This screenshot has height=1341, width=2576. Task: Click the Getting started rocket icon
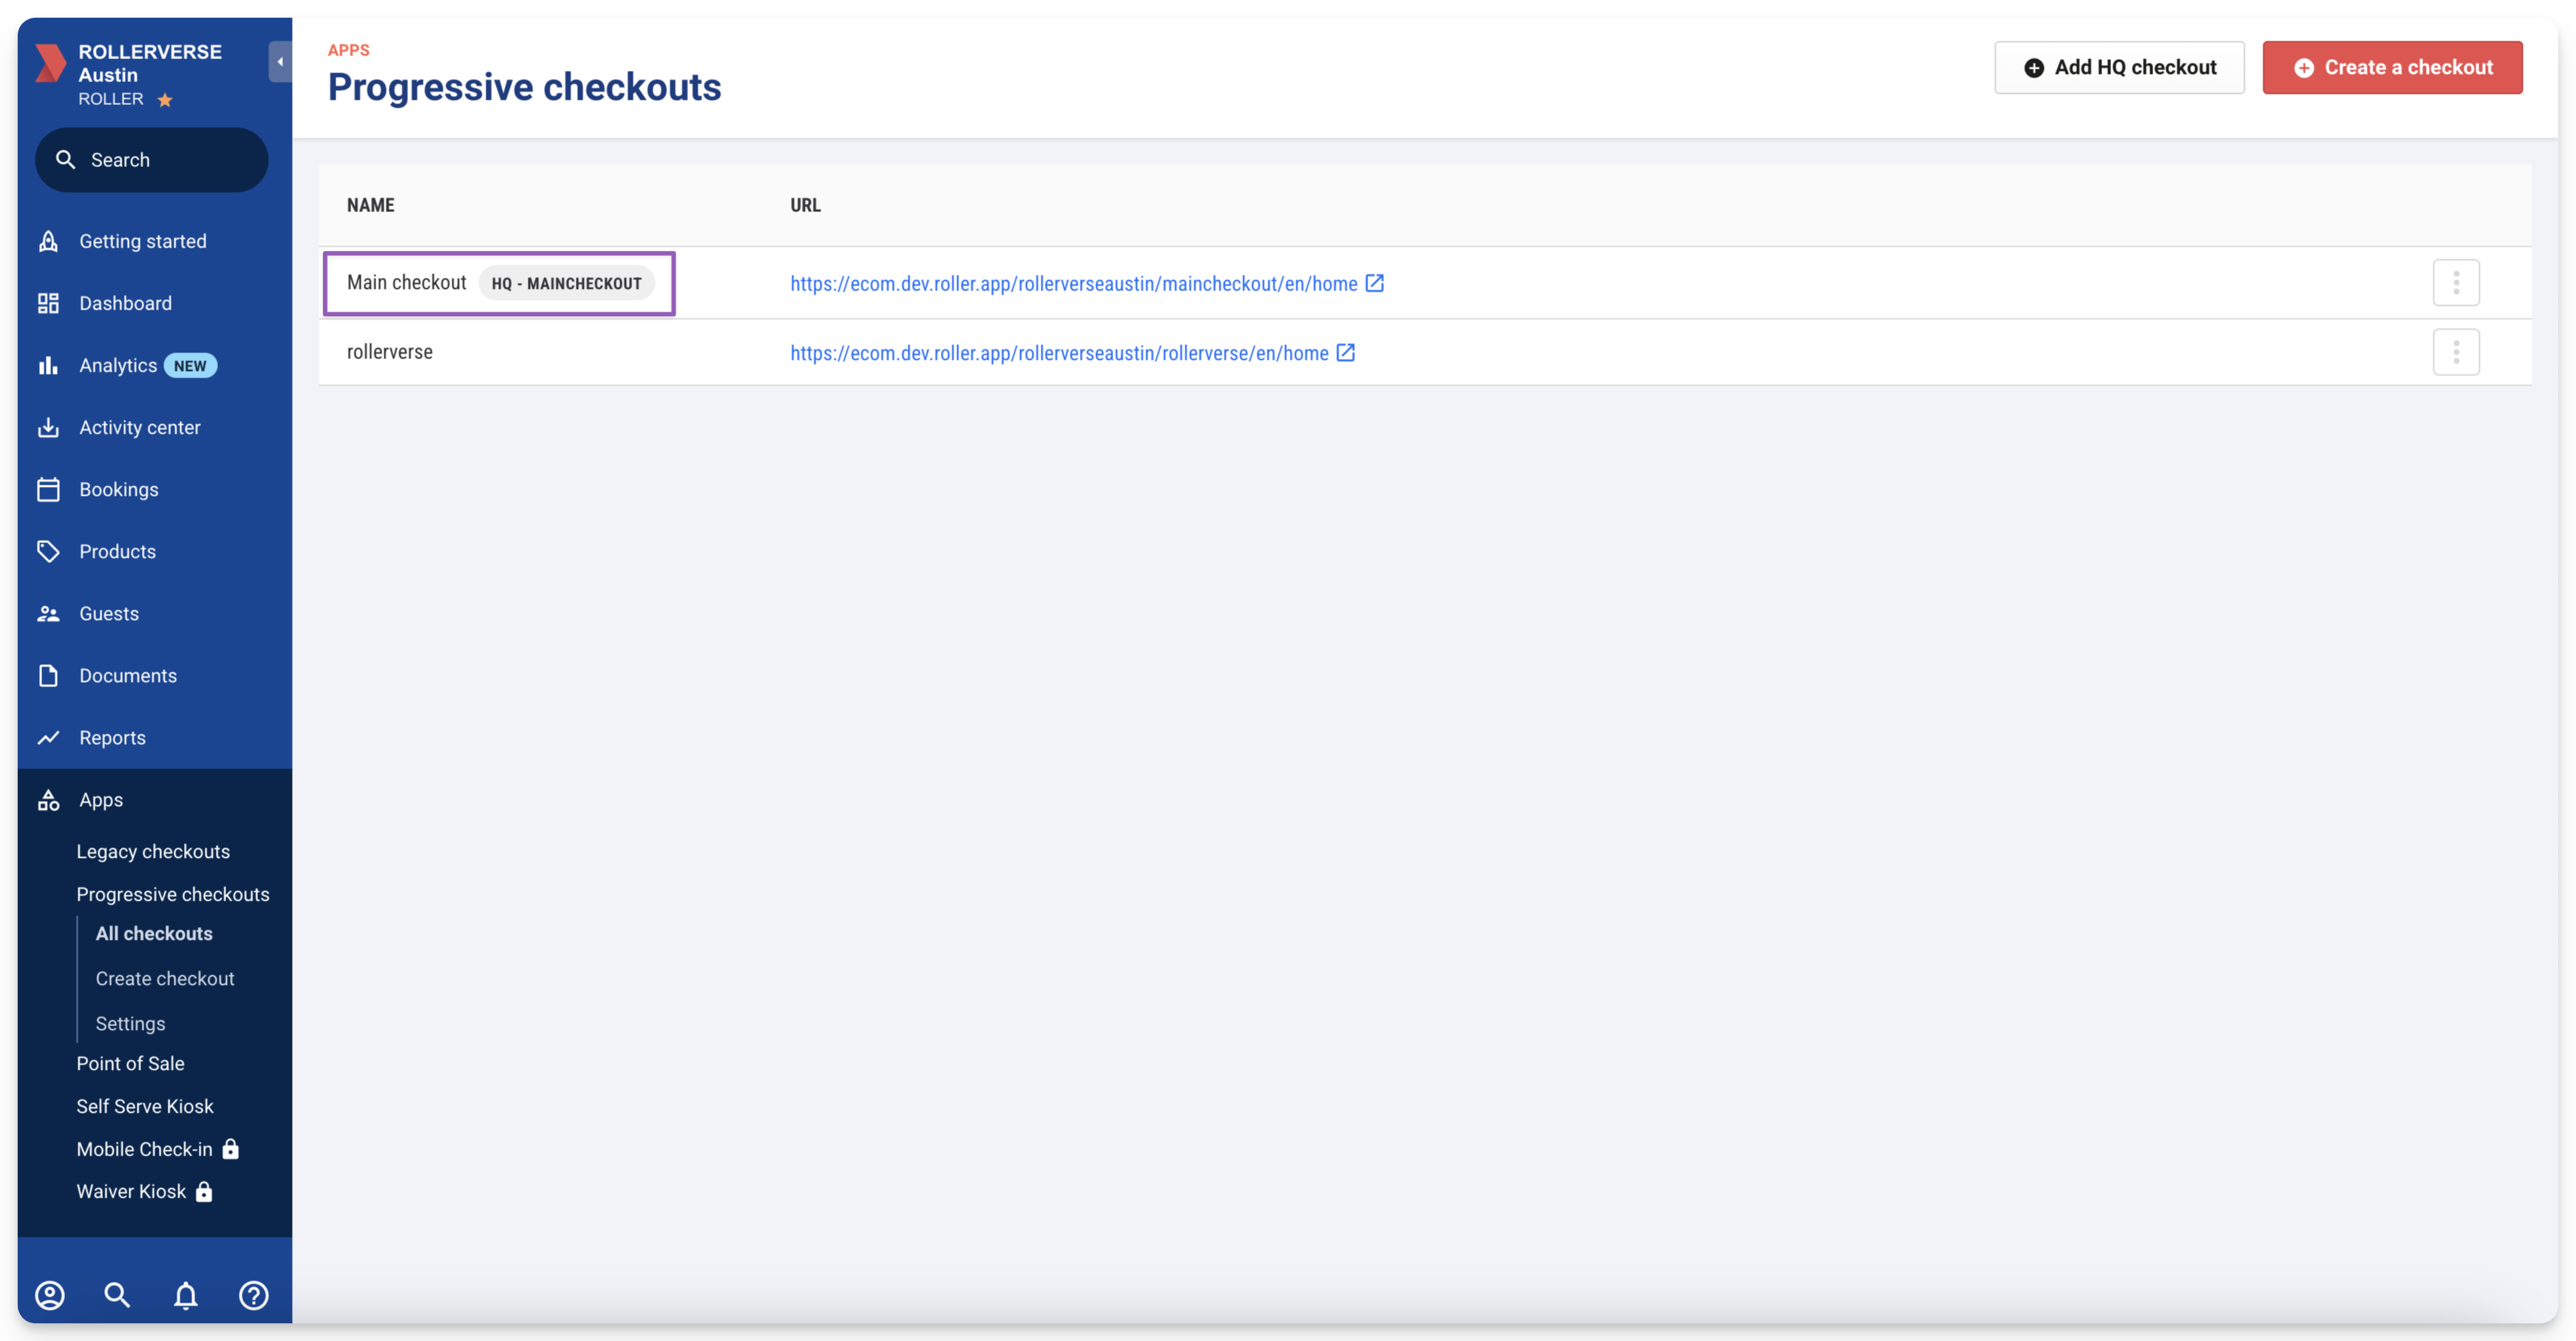(x=48, y=242)
